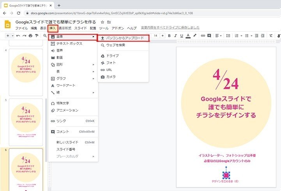Select ワードアート from insert menu
The width and height of the screenshot is (281, 191).
coord(73,85)
